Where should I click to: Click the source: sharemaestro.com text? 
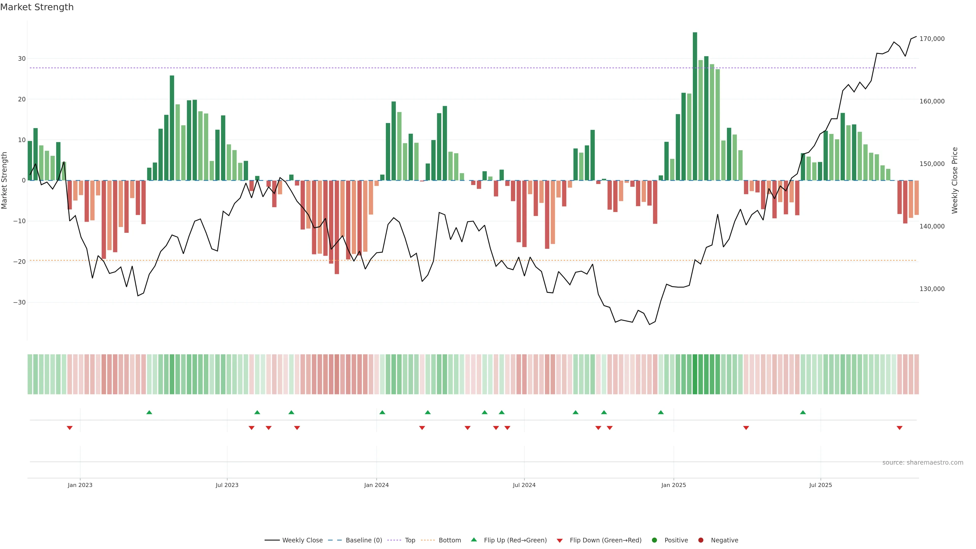(923, 463)
